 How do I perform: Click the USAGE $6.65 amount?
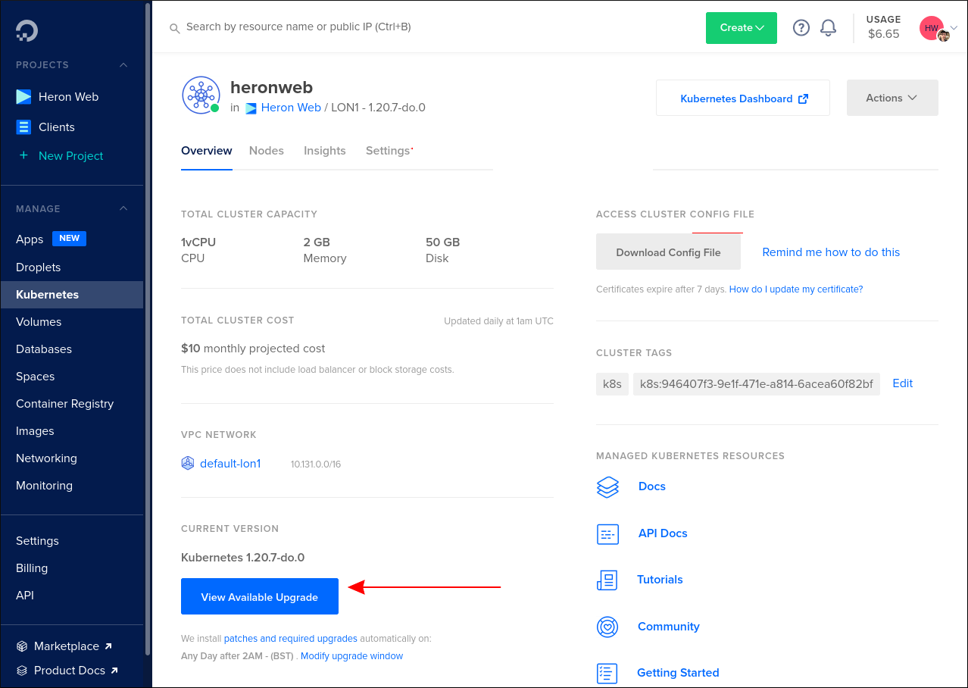coord(884,34)
